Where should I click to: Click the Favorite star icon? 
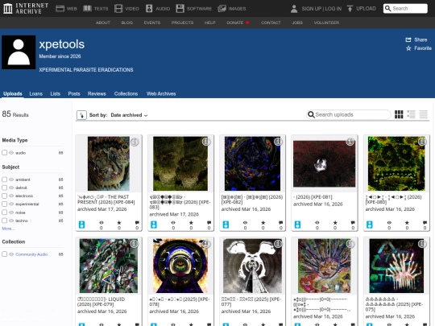408,48
